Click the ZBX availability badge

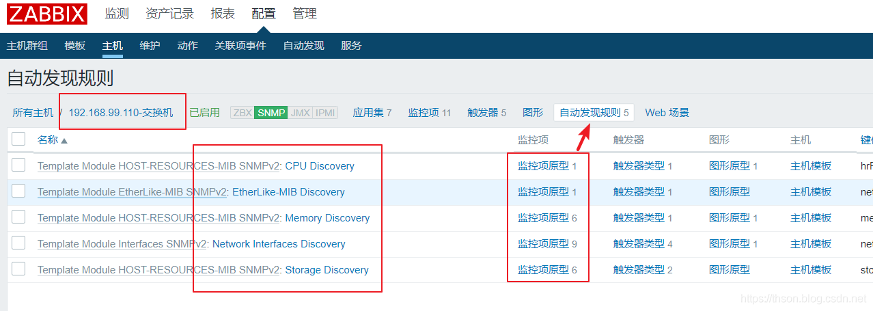tap(242, 113)
